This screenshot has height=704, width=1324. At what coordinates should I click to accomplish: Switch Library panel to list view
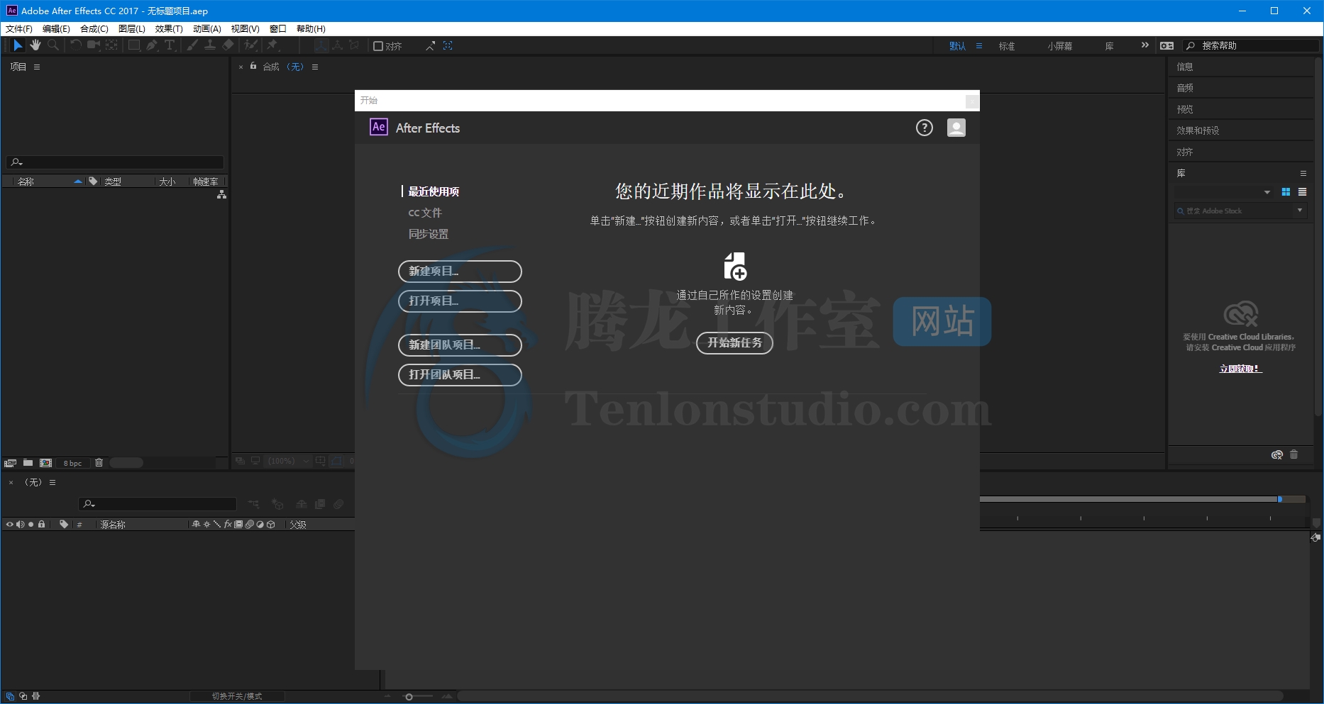(x=1303, y=192)
